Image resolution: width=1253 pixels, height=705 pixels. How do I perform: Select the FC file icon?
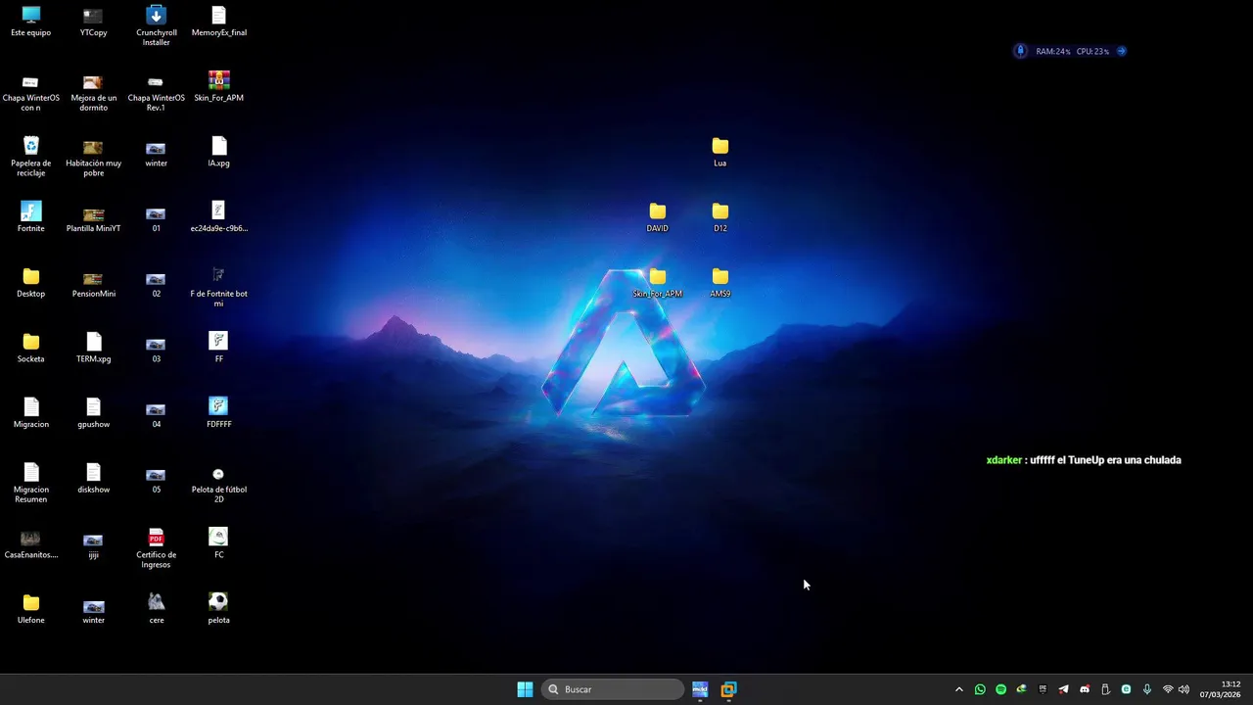[218, 543]
